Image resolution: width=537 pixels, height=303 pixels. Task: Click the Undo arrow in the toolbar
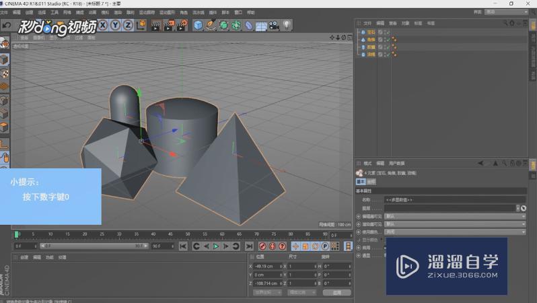tap(7, 25)
